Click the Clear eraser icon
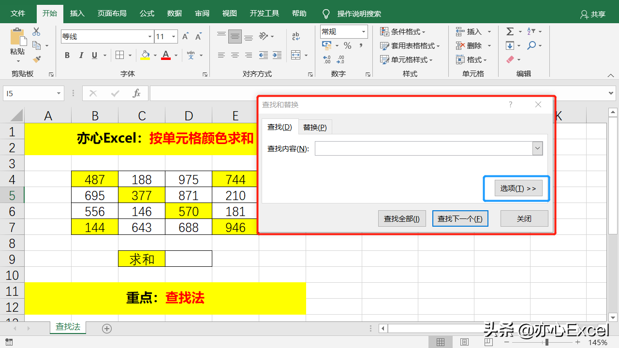This screenshot has height=348, width=619. click(x=510, y=59)
